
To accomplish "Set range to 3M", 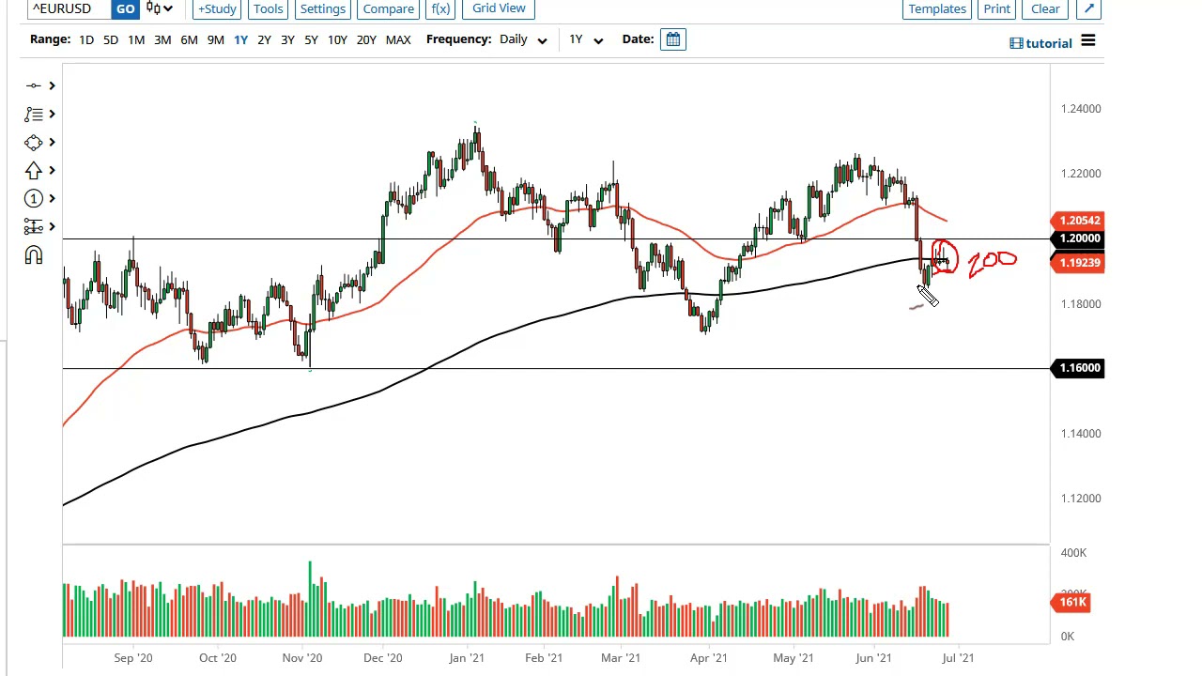I will click(162, 39).
